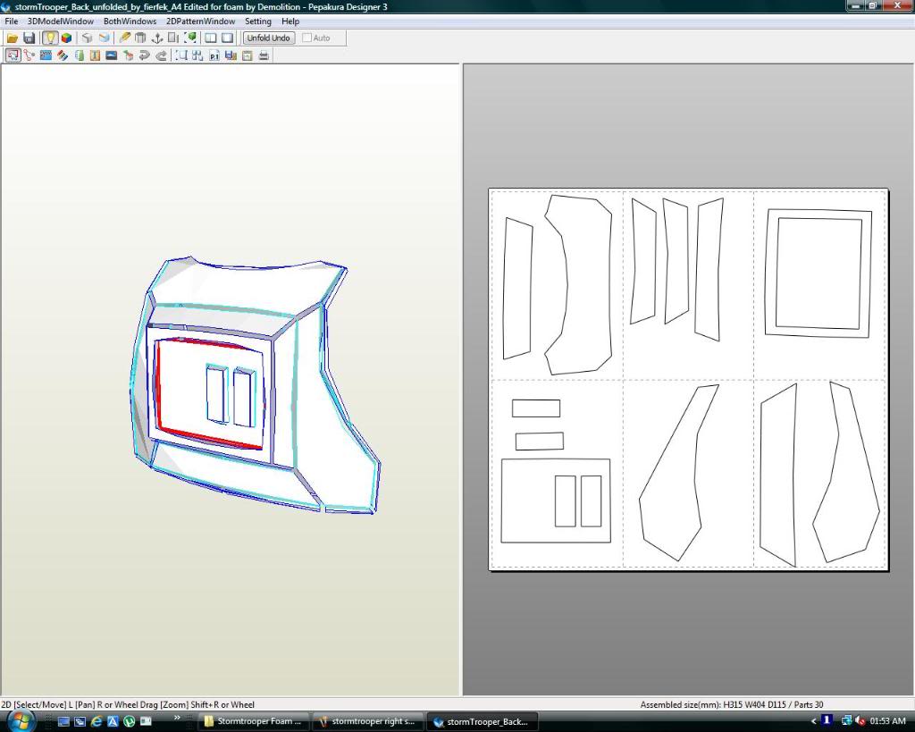Select the text input I-beam tool icon

(x=95, y=55)
